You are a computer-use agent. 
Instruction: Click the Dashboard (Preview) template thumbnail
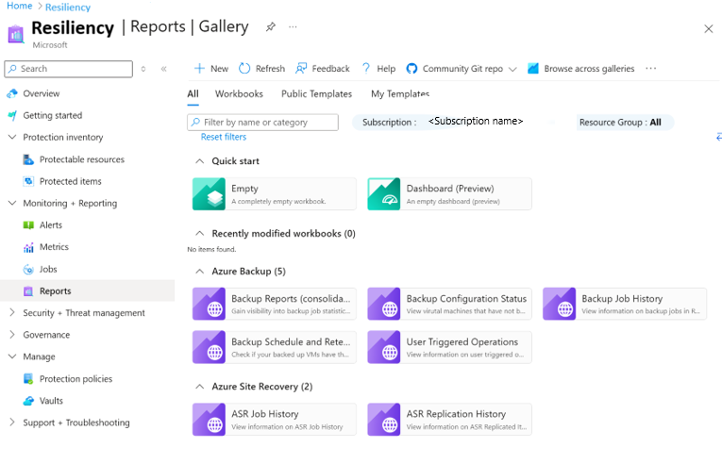tap(384, 193)
